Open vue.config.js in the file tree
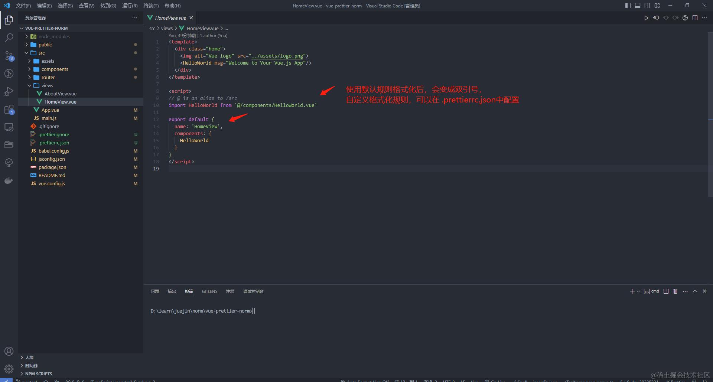This screenshot has width=713, height=382. pos(81,183)
